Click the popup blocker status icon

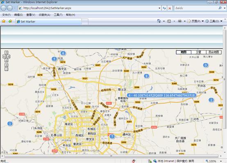point(134,161)
